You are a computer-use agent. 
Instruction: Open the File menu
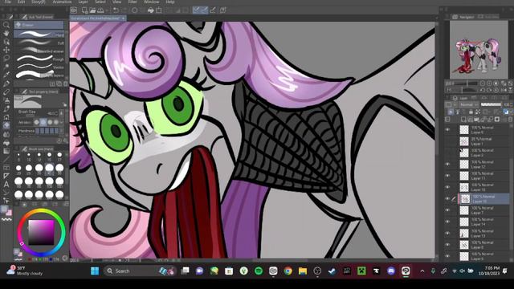pyautogui.click(x=7, y=2)
